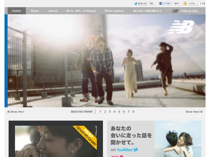
Task: Click the tweet count 795
Action: (x=151, y=3)
